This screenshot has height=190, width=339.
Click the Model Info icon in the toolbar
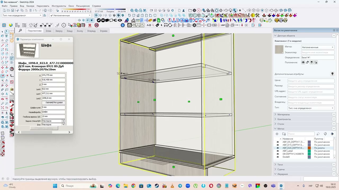(51, 10)
